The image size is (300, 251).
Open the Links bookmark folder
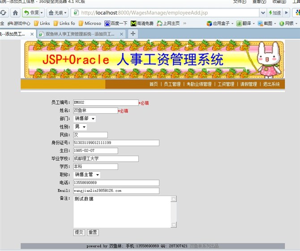pyautogui.click(x=42, y=23)
